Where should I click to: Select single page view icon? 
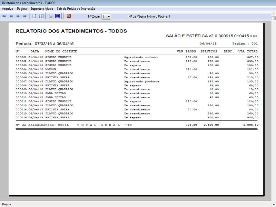click(x=34, y=16)
